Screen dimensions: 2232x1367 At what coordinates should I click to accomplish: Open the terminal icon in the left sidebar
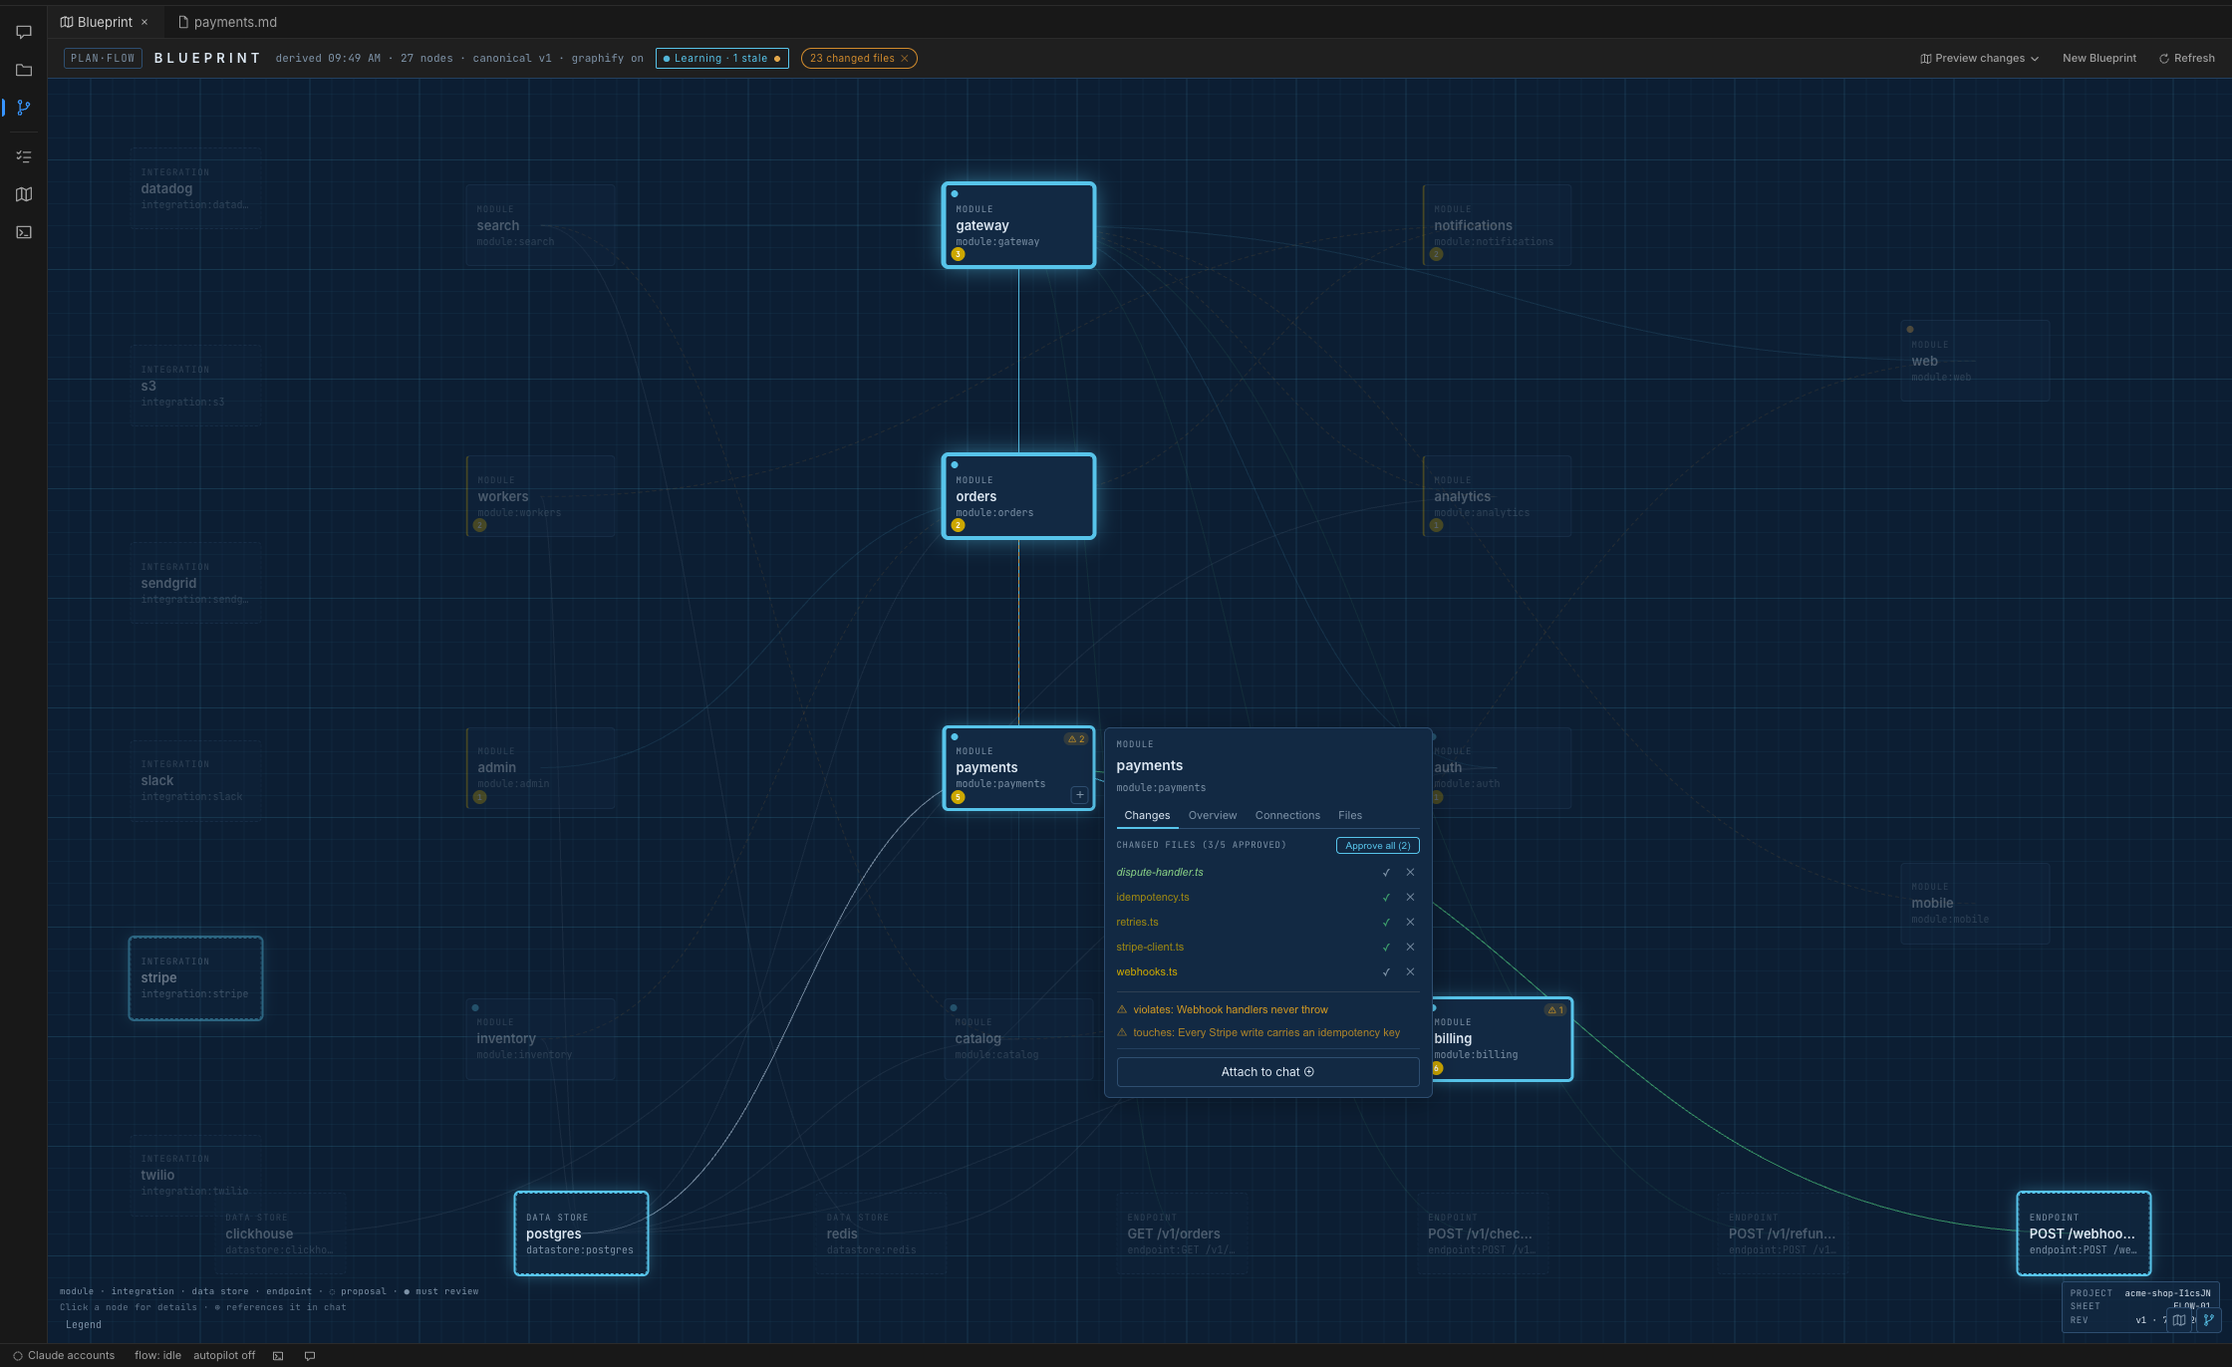[x=24, y=232]
